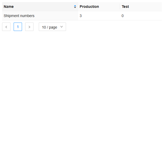Click Test value 0 for Shipment numbers

[x=123, y=16]
